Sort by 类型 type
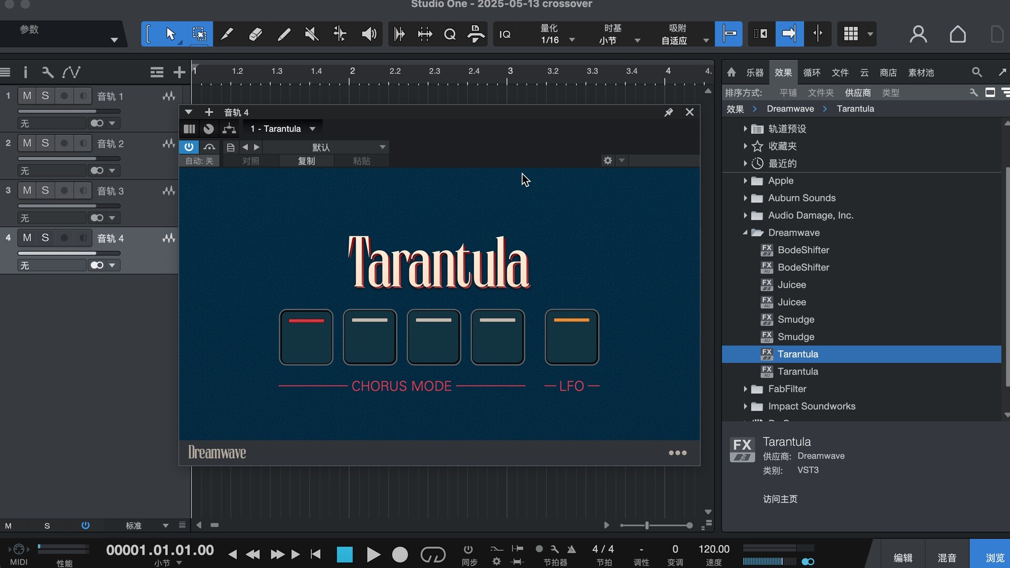Image resolution: width=1010 pixels, height=568 pixels. click(891, 93)
